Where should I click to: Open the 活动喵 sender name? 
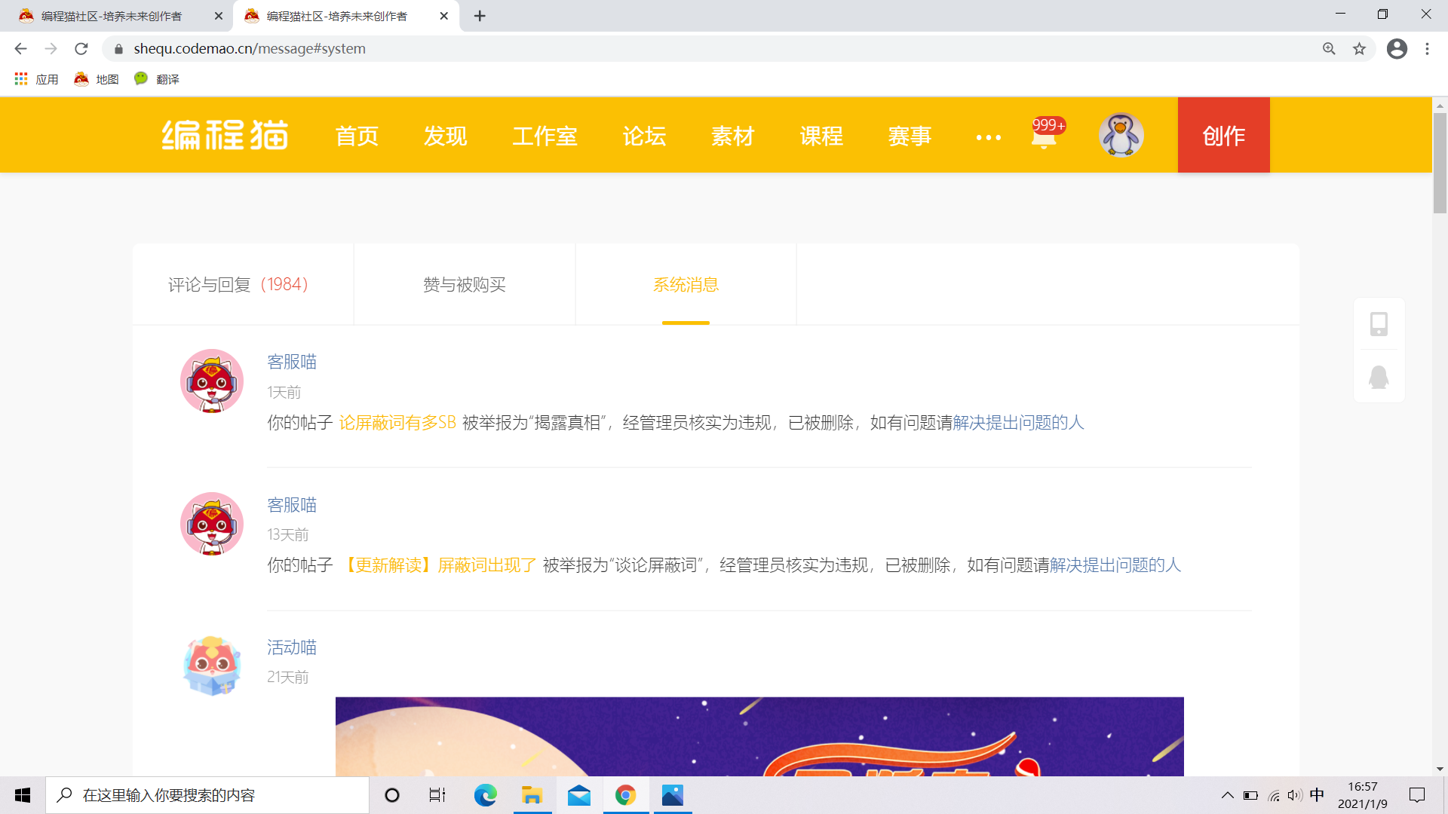[x=292, y=647]
